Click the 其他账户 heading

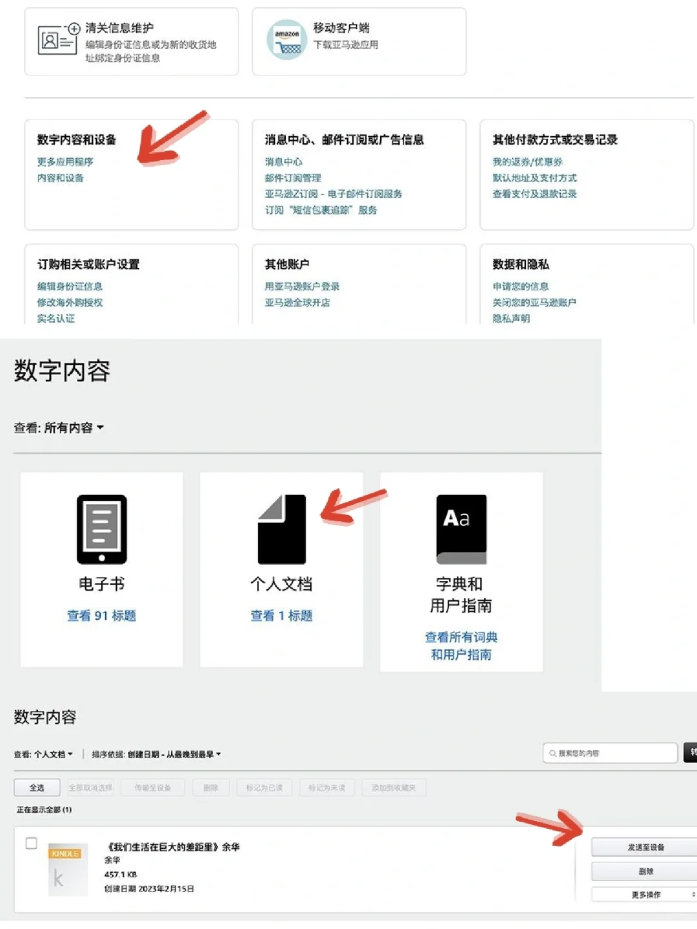pyautogui.click(x=287, y=264)
